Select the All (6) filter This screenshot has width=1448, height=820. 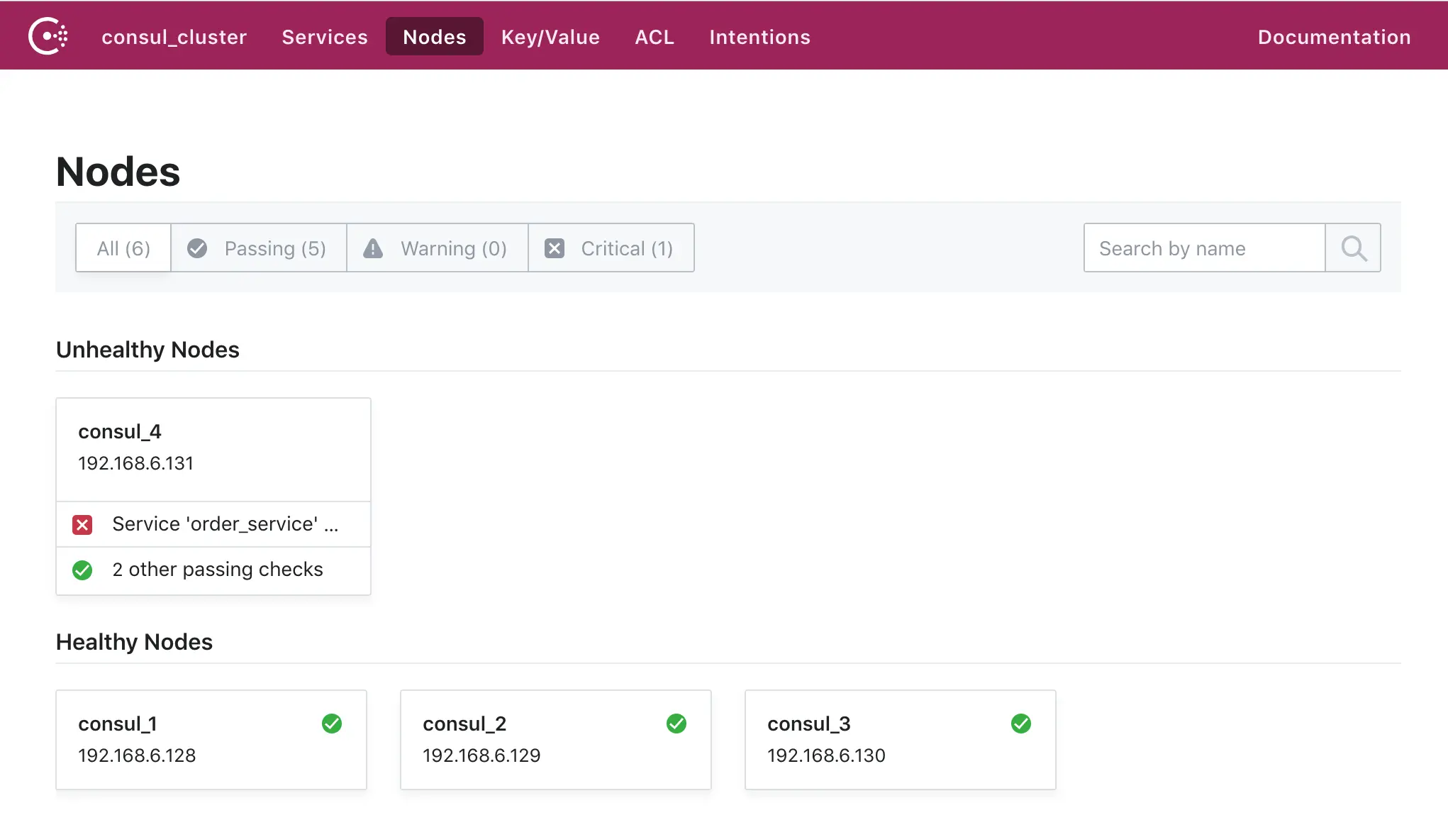tap(123, 248)
